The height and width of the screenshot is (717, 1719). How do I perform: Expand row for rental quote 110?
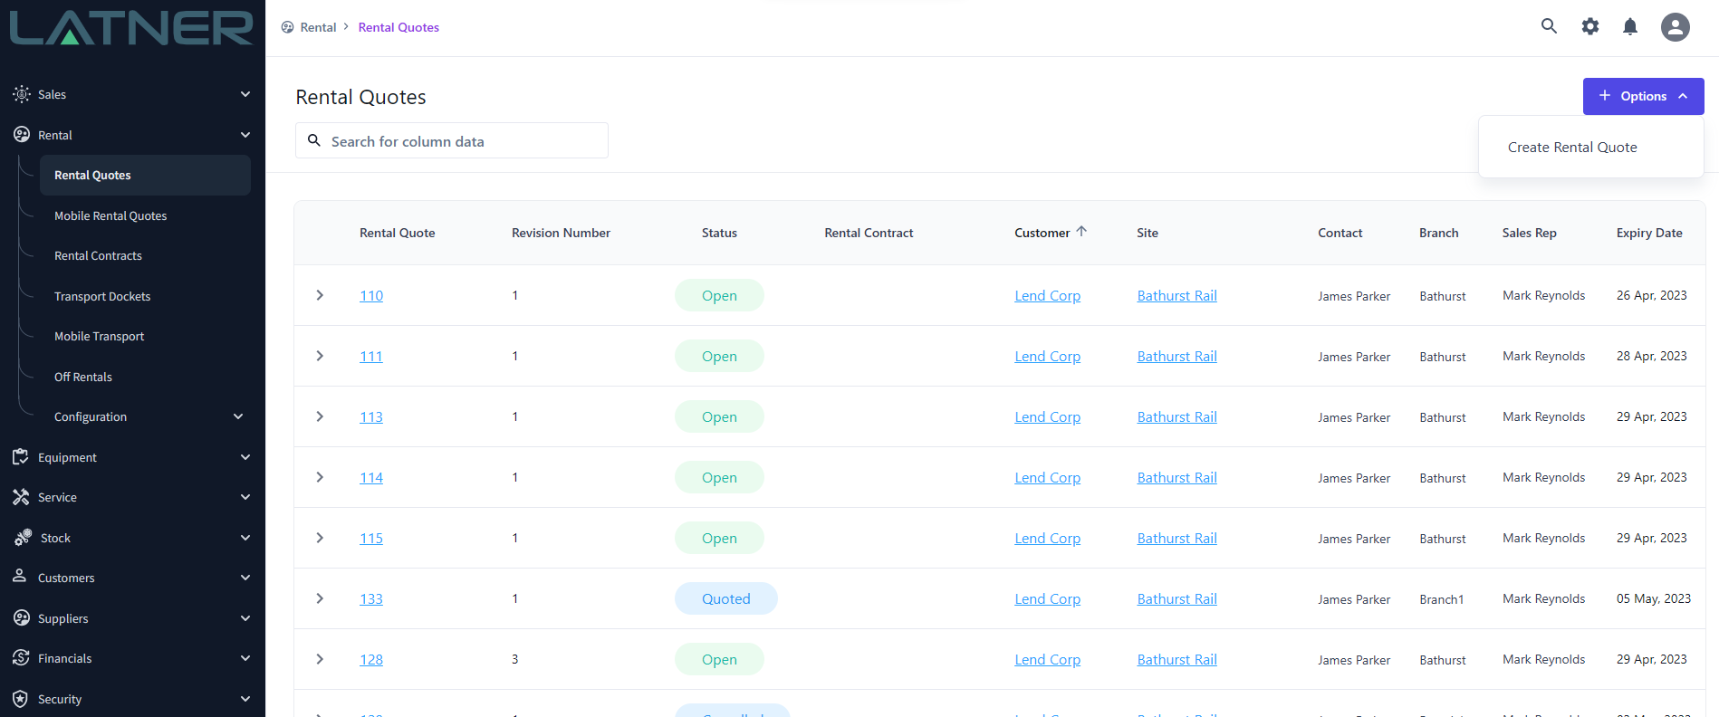pyautogui.click(x=320, y=295)
